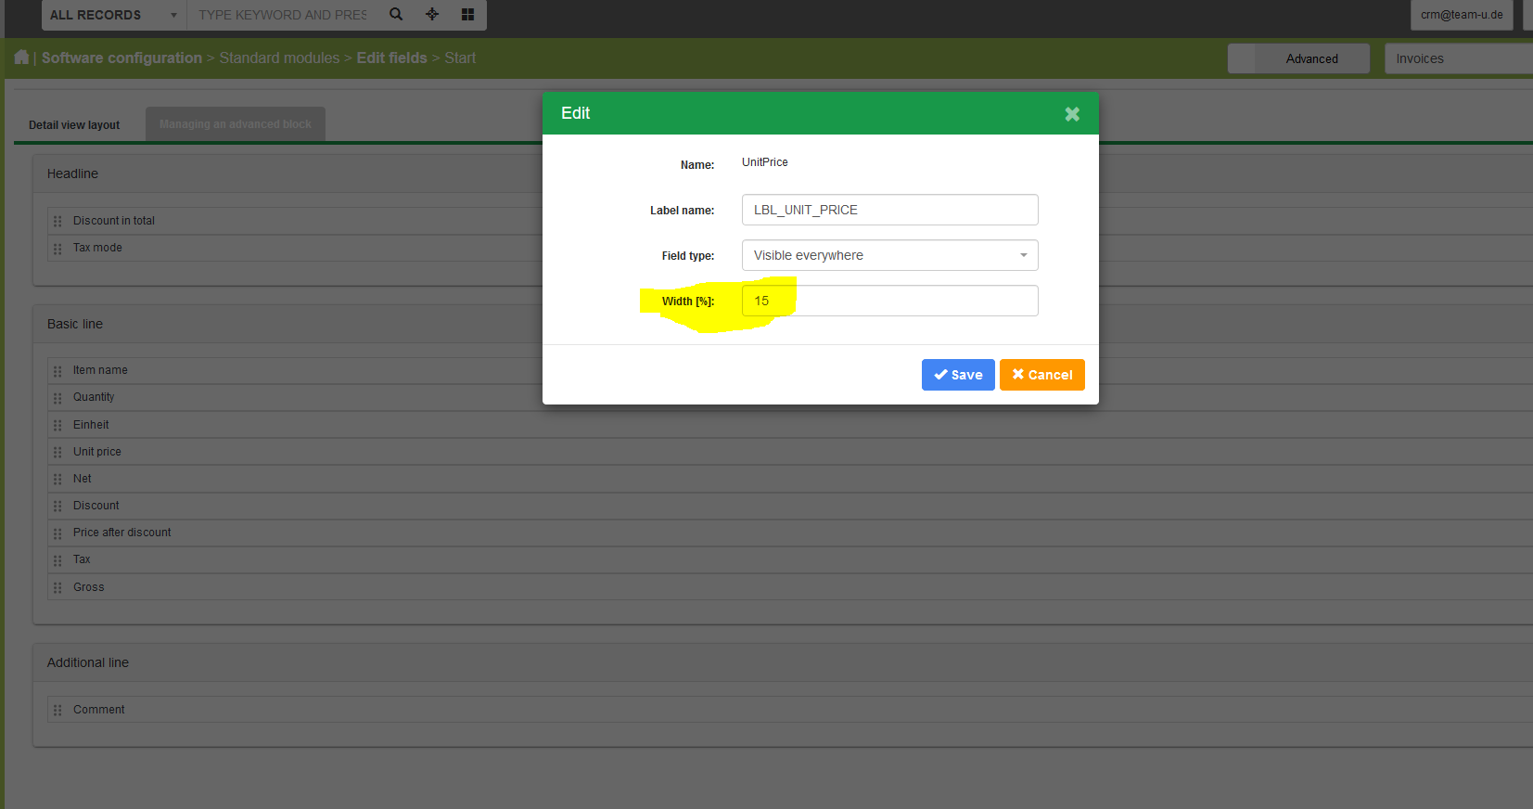Click the drag handle beside Discount
1533x809 pixels.
pos(57,507)
